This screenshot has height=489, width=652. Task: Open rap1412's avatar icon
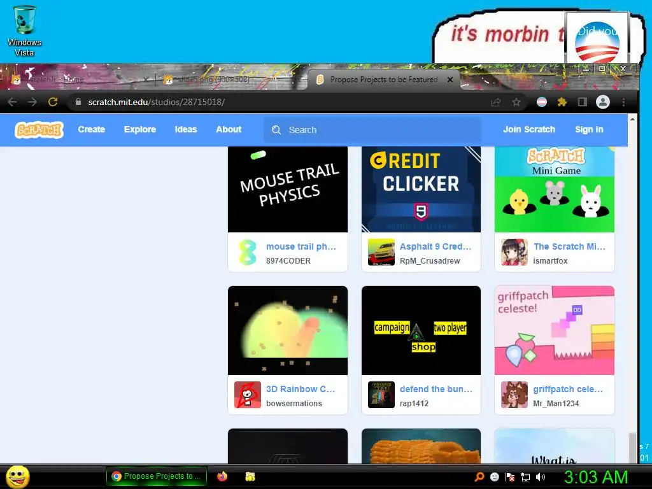(x=381, y=395)
